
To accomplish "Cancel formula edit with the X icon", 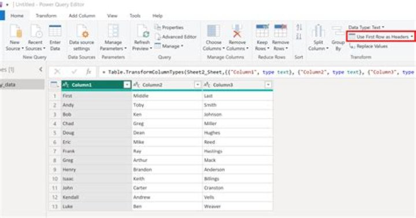I will coord(57,72).
